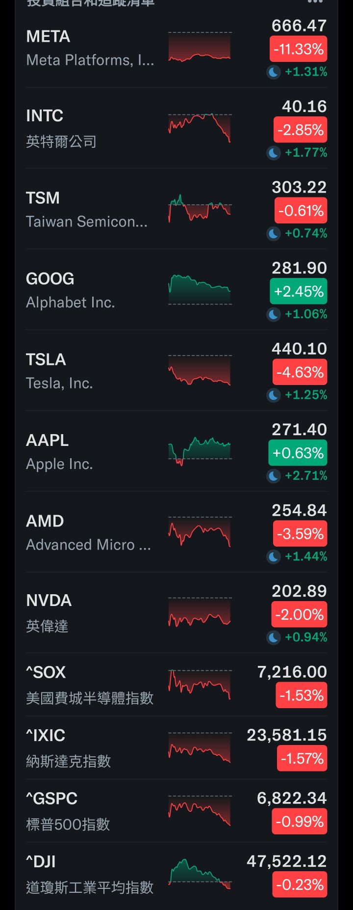
Task: Open the ^IXIC Nasdaq index row
Action: coord(176,747)
